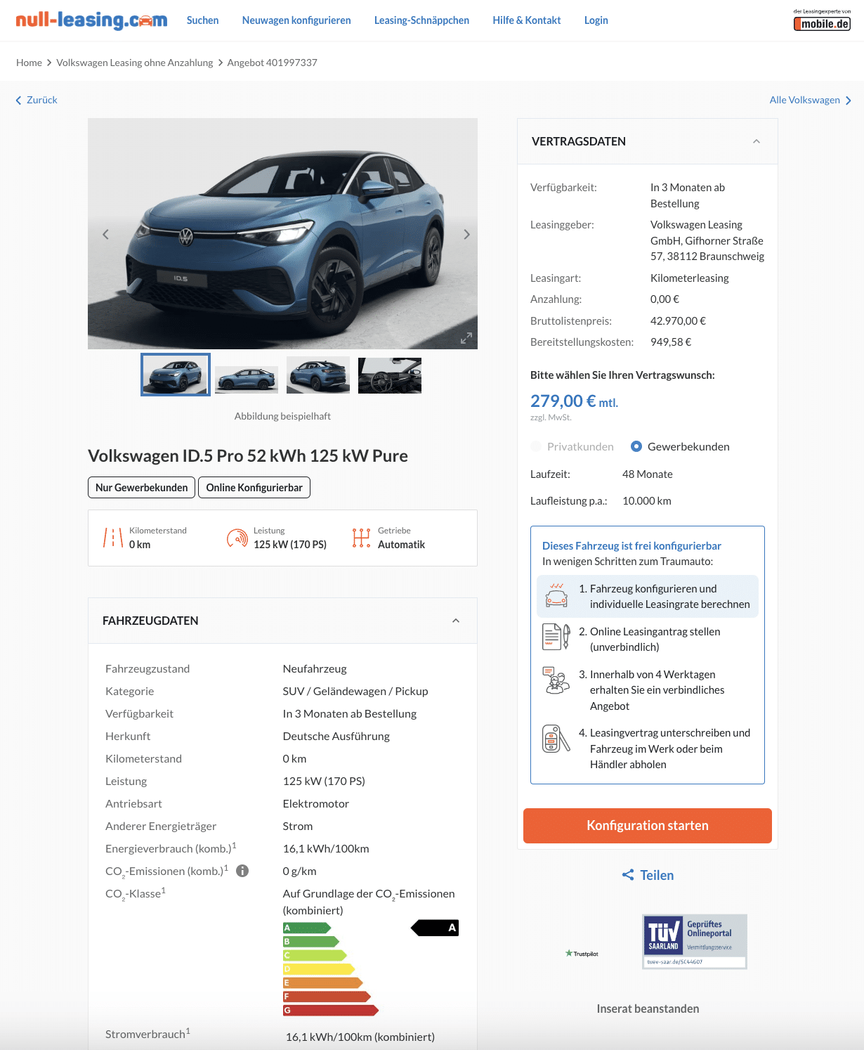Click the Teilen share icon

[x=628, y=875]
